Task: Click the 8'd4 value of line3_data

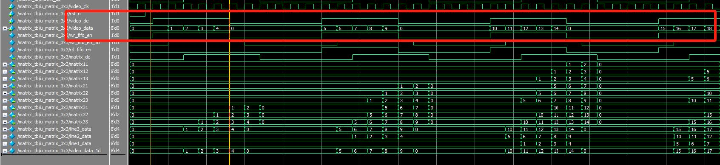Action: click(x=115, y=129)
